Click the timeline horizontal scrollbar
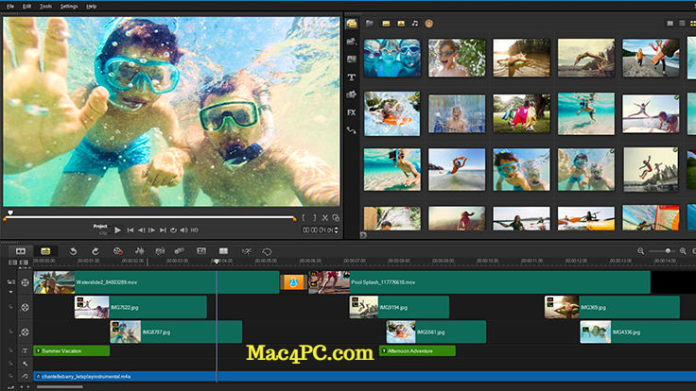This screenshot has height=391, width=696. pos(60,387)
